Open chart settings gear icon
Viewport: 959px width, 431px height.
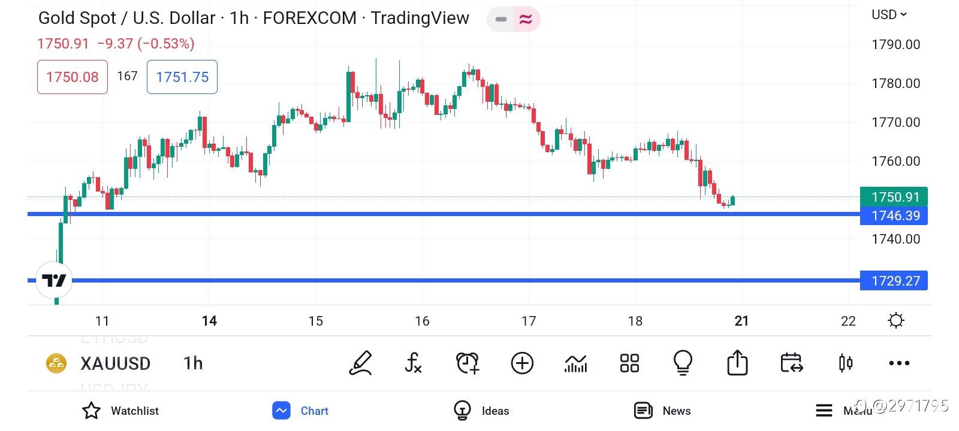coord(895,321)
